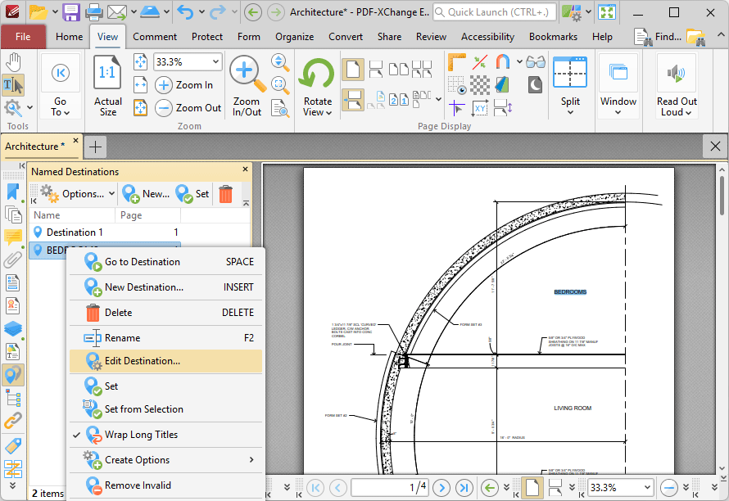Open the File menu button

click(x=23, y=37)
